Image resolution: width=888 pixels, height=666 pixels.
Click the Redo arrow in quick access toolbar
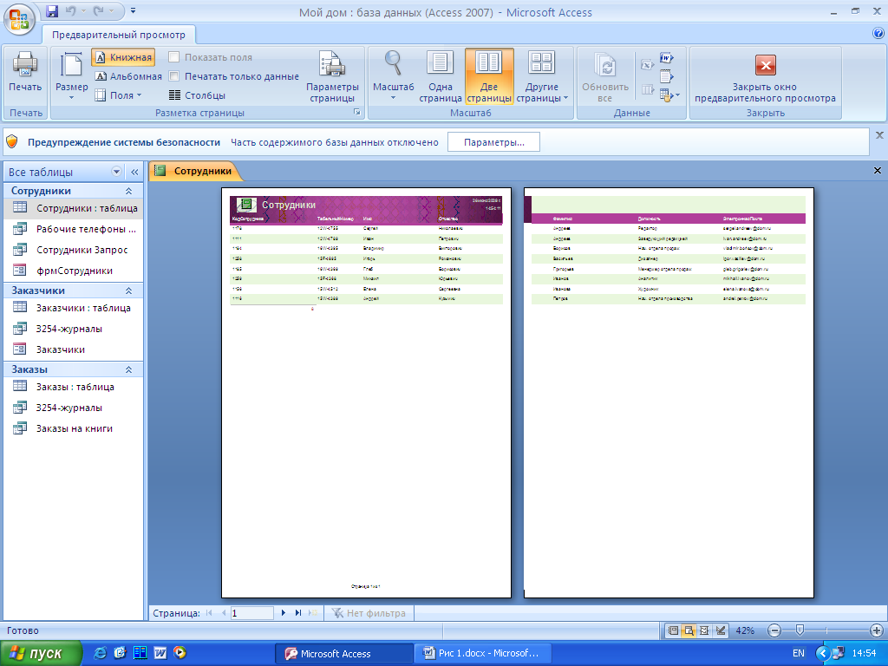click(x=99, y=10)
